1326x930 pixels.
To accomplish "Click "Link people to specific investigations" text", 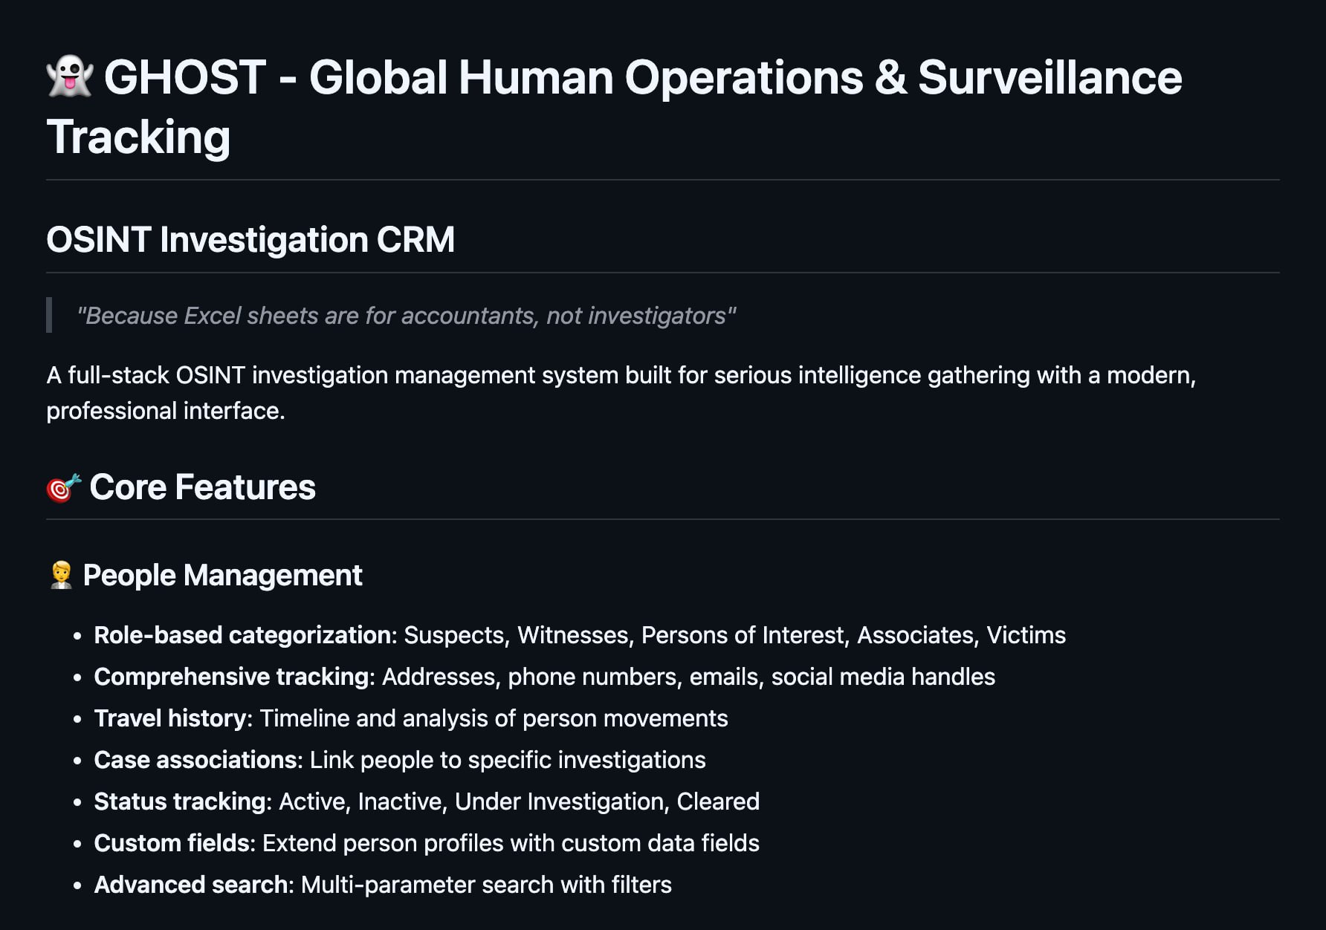I will (508, 760).
